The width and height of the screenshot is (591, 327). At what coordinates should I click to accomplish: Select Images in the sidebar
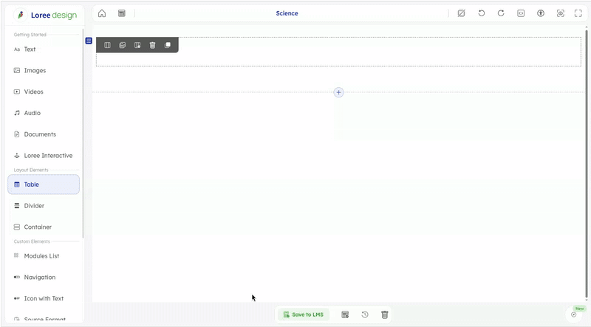click(x=35, y=71)
